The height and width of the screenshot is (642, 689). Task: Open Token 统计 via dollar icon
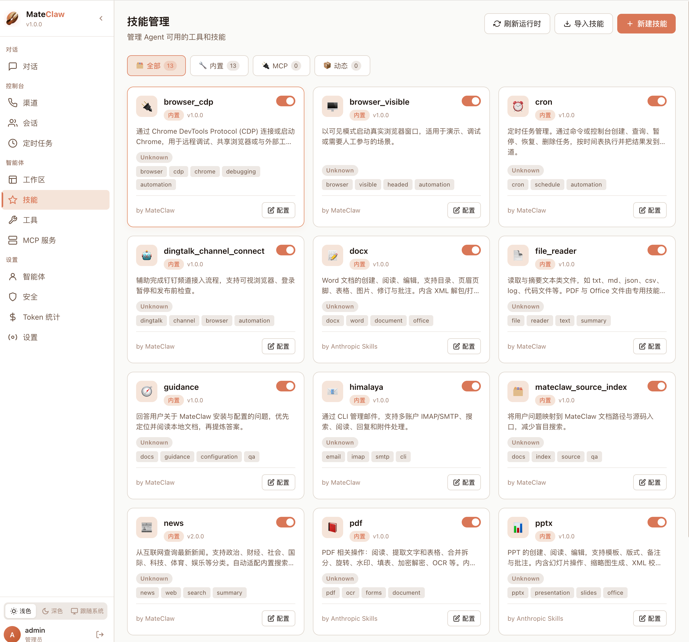[13, 317]
